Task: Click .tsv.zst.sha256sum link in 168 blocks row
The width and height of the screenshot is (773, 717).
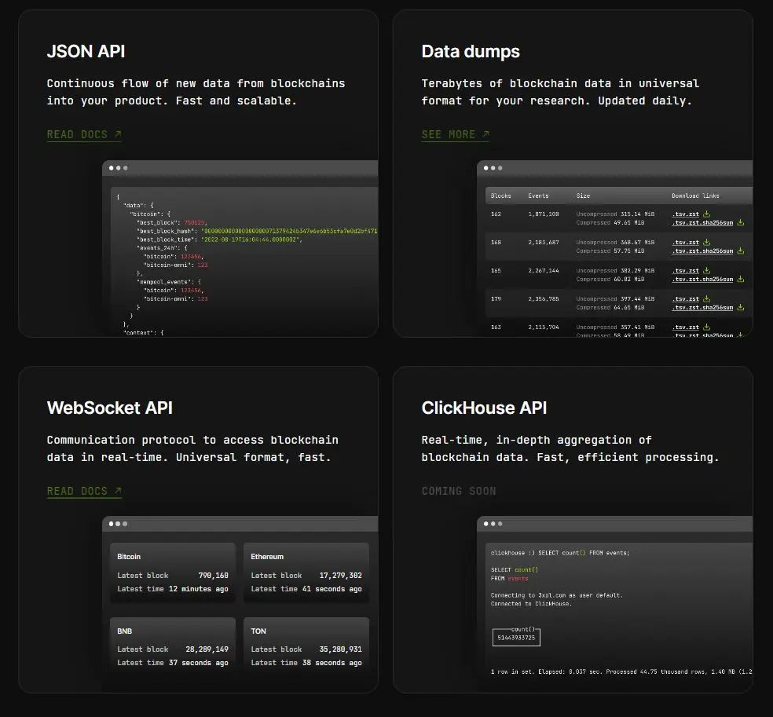Action: [702, 251]
